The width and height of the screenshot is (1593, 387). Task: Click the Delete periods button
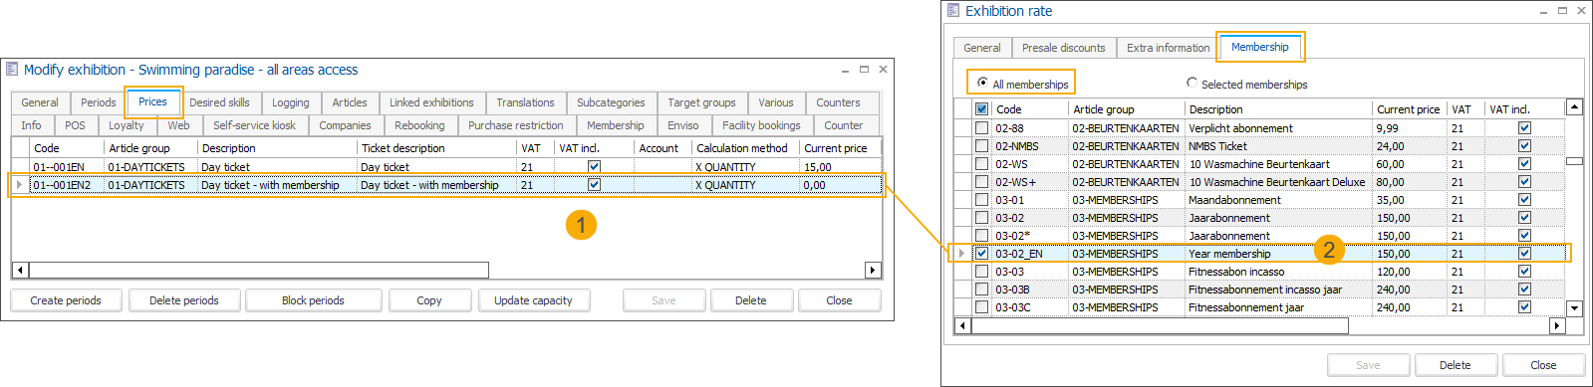pyautogui.click(x=184, y=300)
